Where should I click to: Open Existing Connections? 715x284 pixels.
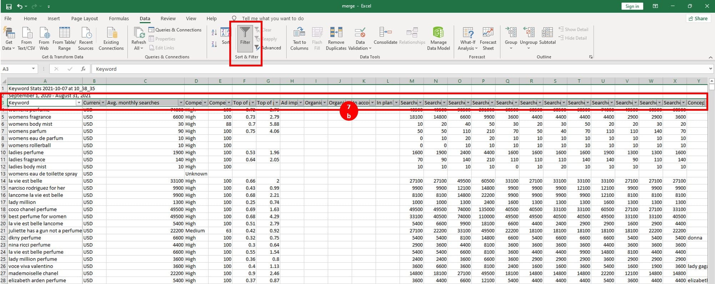(111, 39)
